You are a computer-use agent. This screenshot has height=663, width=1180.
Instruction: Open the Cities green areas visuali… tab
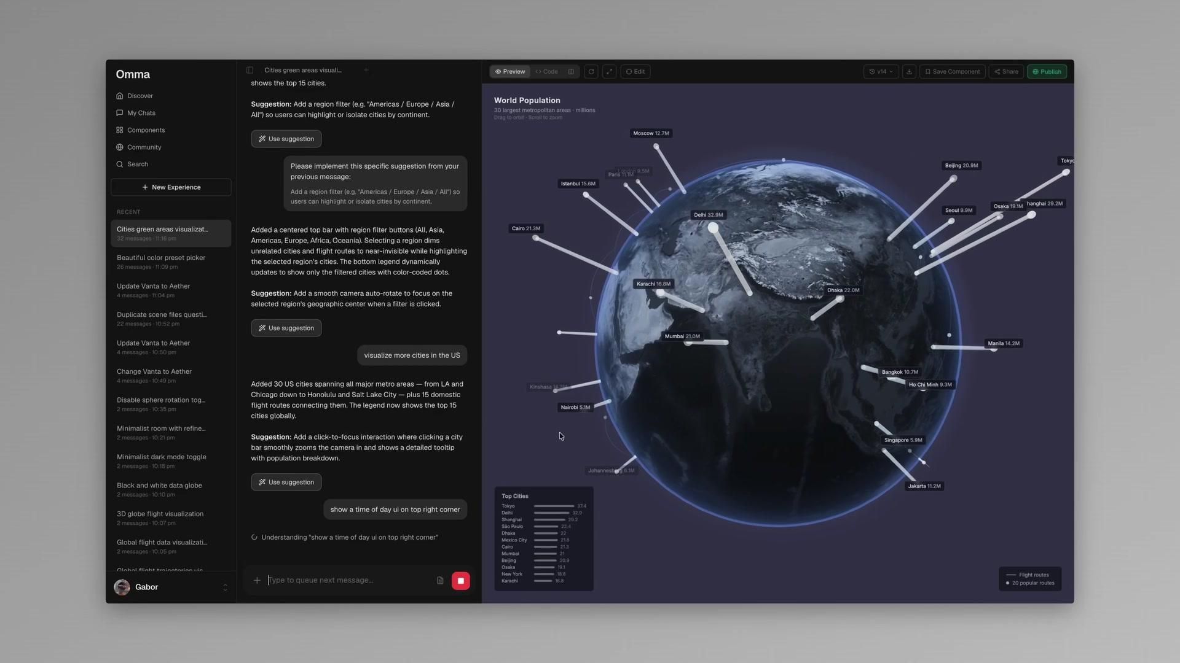coord(302,70)
